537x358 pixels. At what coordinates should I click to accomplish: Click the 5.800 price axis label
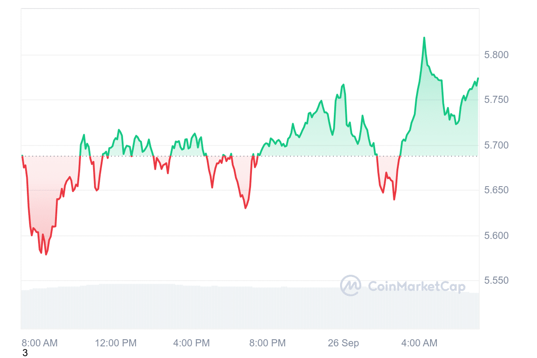(x=497, y=55)
